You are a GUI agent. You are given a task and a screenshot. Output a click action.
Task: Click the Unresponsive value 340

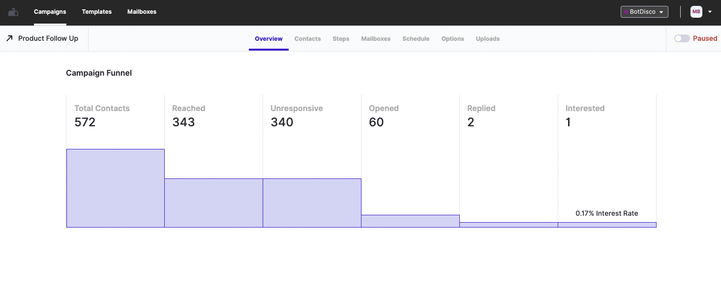pyautogui.click(x=282, y=122)
